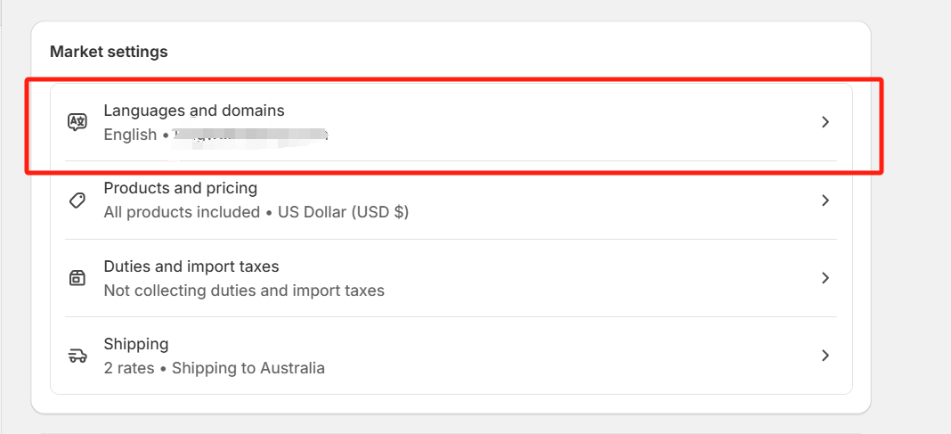Expand Duties and import taxes chevron arrow
The height and width of the screenshot is (434, 951).
click(825, 278)
